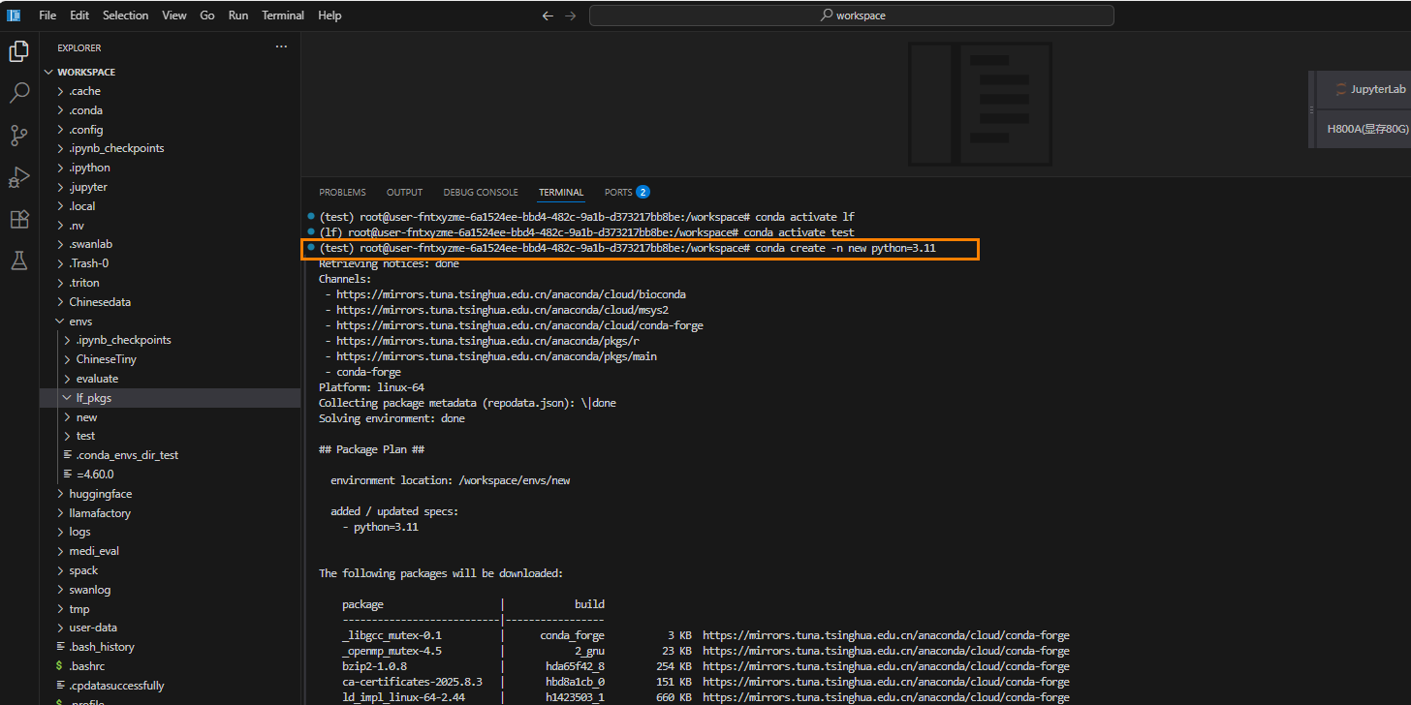Open the Search view icon

tap(18, 93)
